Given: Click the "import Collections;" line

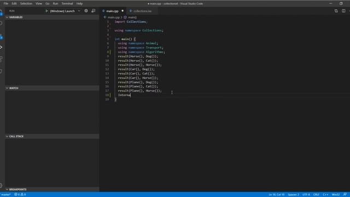Looking at the screenshot, I should coord(131,22).
